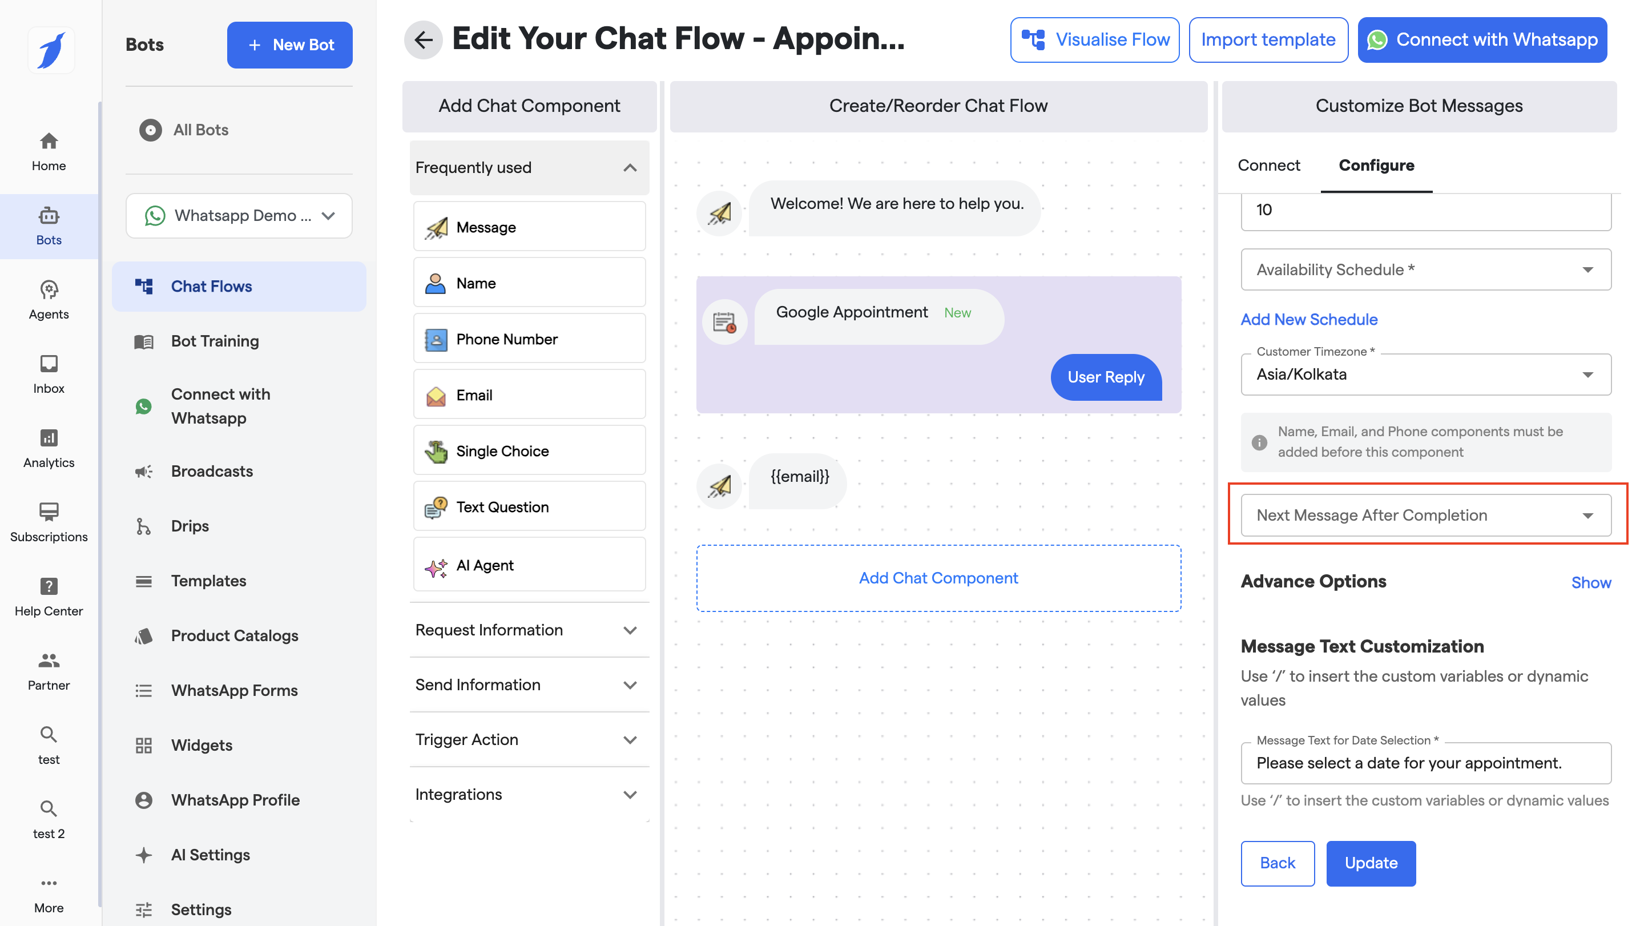Click Message Text for Date Selection field
1644x926 pixels.
(x=1425, y=763)
